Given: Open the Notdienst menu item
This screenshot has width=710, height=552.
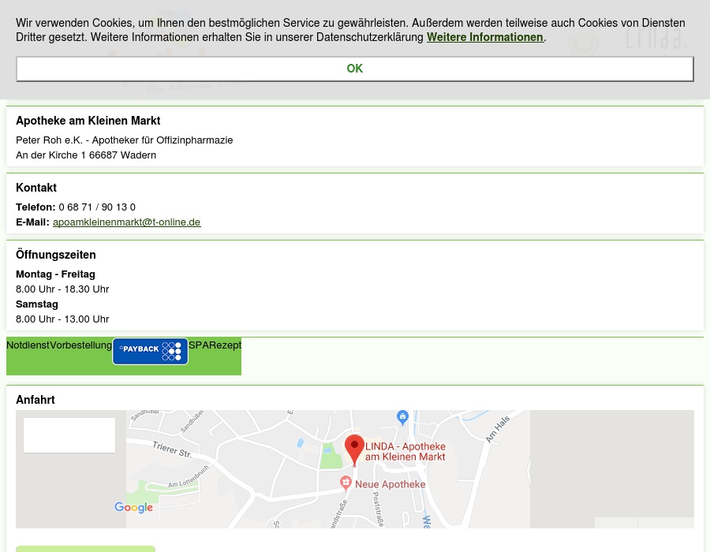Looking at the screenshot, I should (x=28, y=345).
